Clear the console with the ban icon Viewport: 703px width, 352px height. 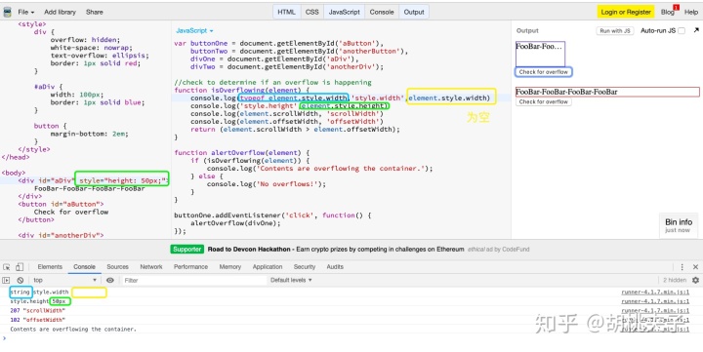coord(21,281)
